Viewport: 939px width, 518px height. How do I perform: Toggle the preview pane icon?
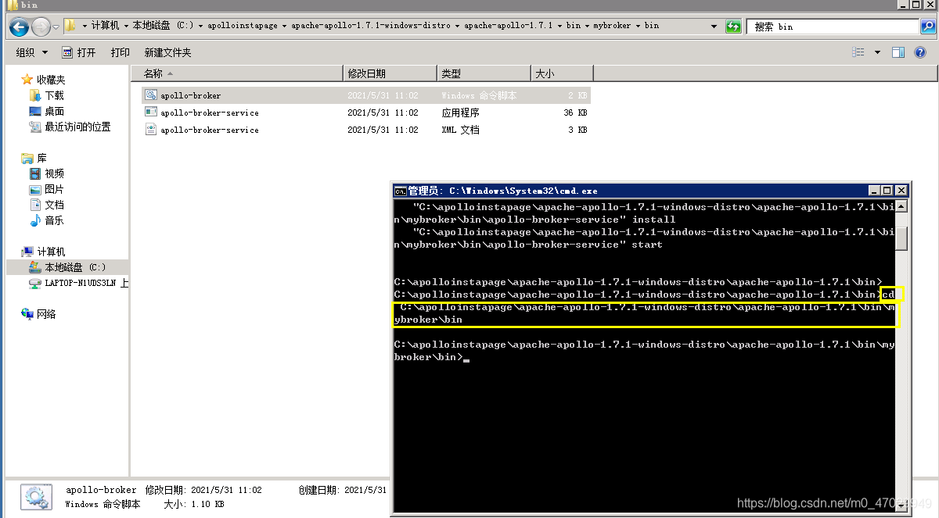click(898, 52)
